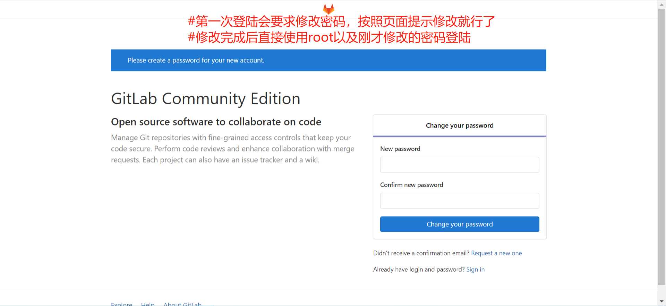The height and width of the screenshot is (306, 666).
Task: Submit with Change your password button
Action: coord(460,224)
